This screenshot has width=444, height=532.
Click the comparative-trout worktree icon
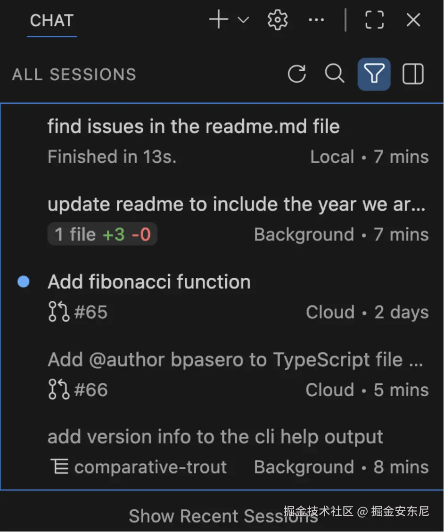(59, 467)
